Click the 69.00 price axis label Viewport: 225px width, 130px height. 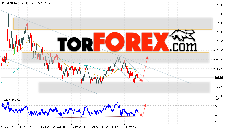pos(219,87)
